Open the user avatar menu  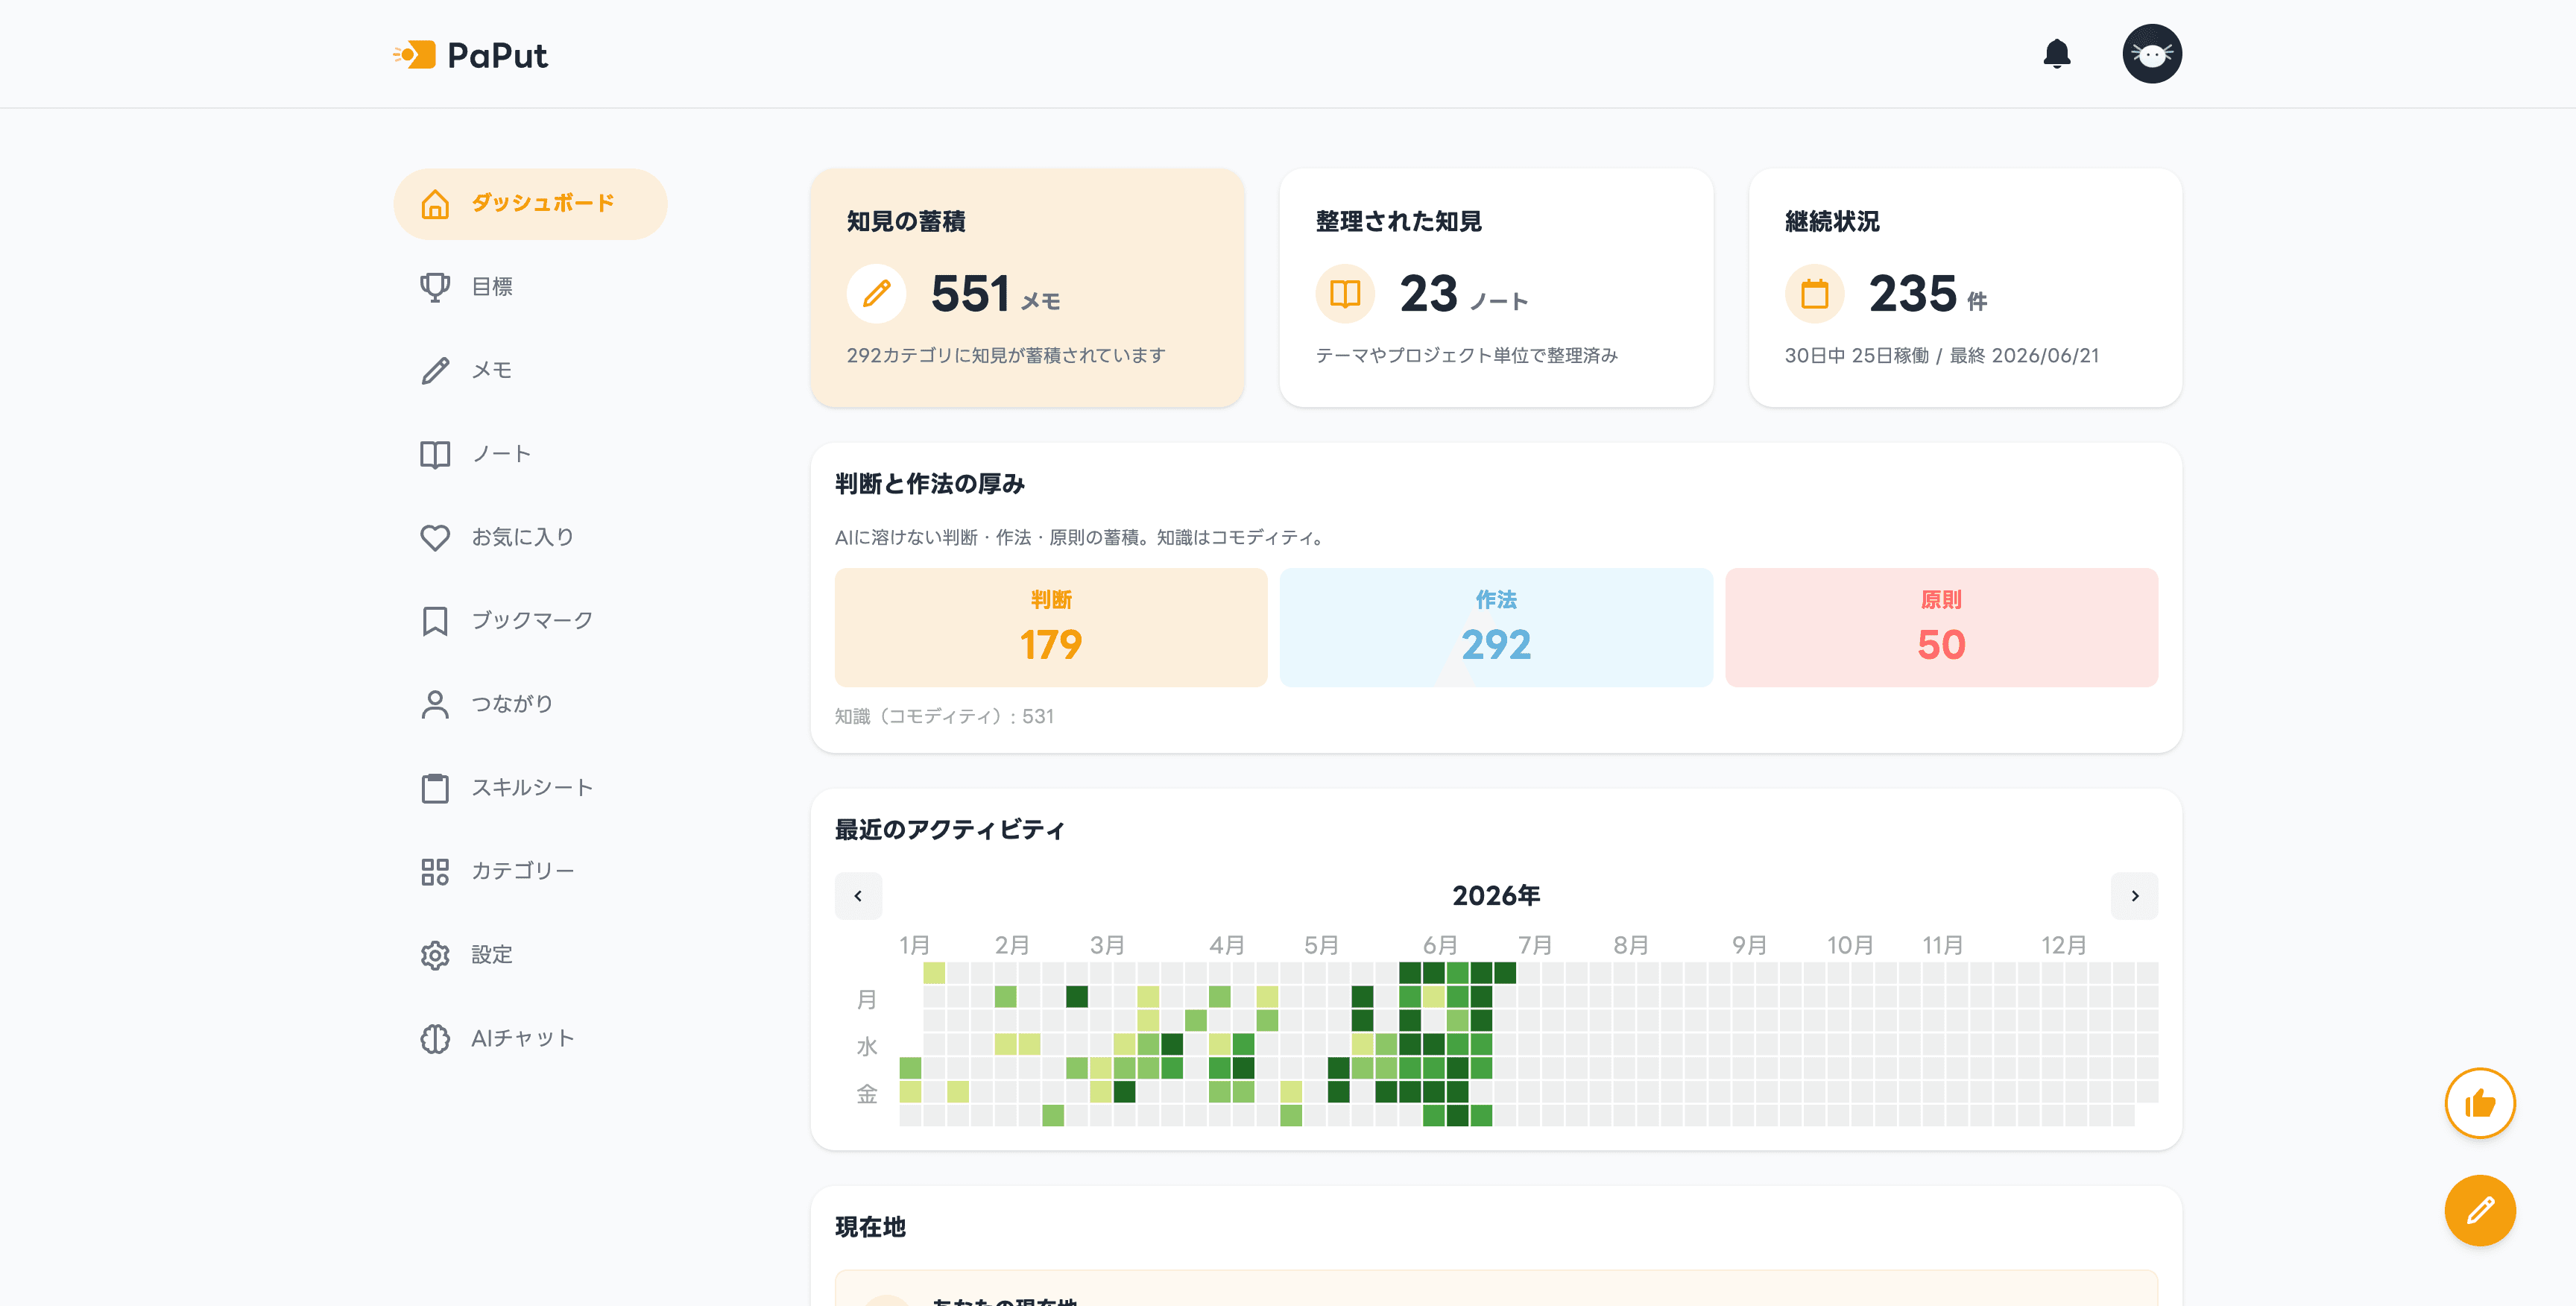(x=2152, y=54)
